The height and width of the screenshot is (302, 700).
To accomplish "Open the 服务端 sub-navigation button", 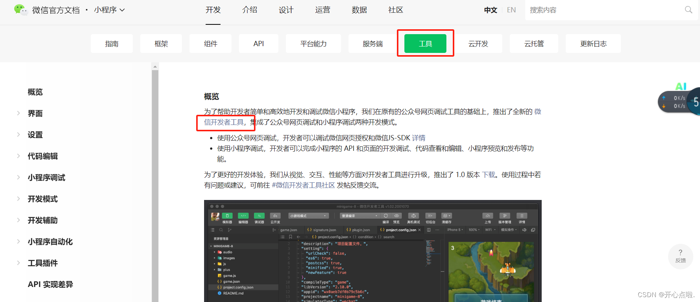I will (x=373, y=44).
